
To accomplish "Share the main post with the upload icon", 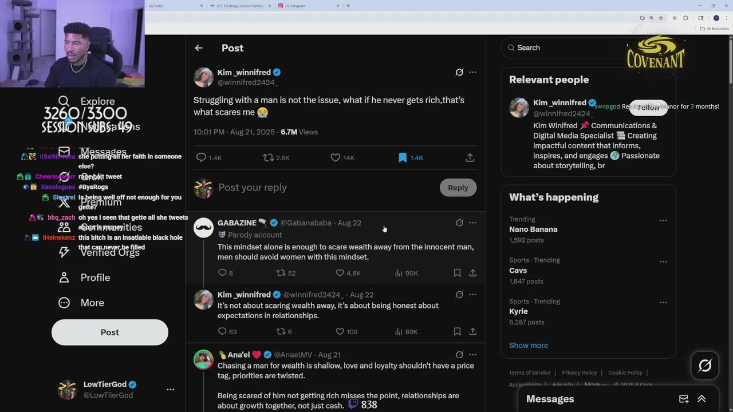I will 470,157.
